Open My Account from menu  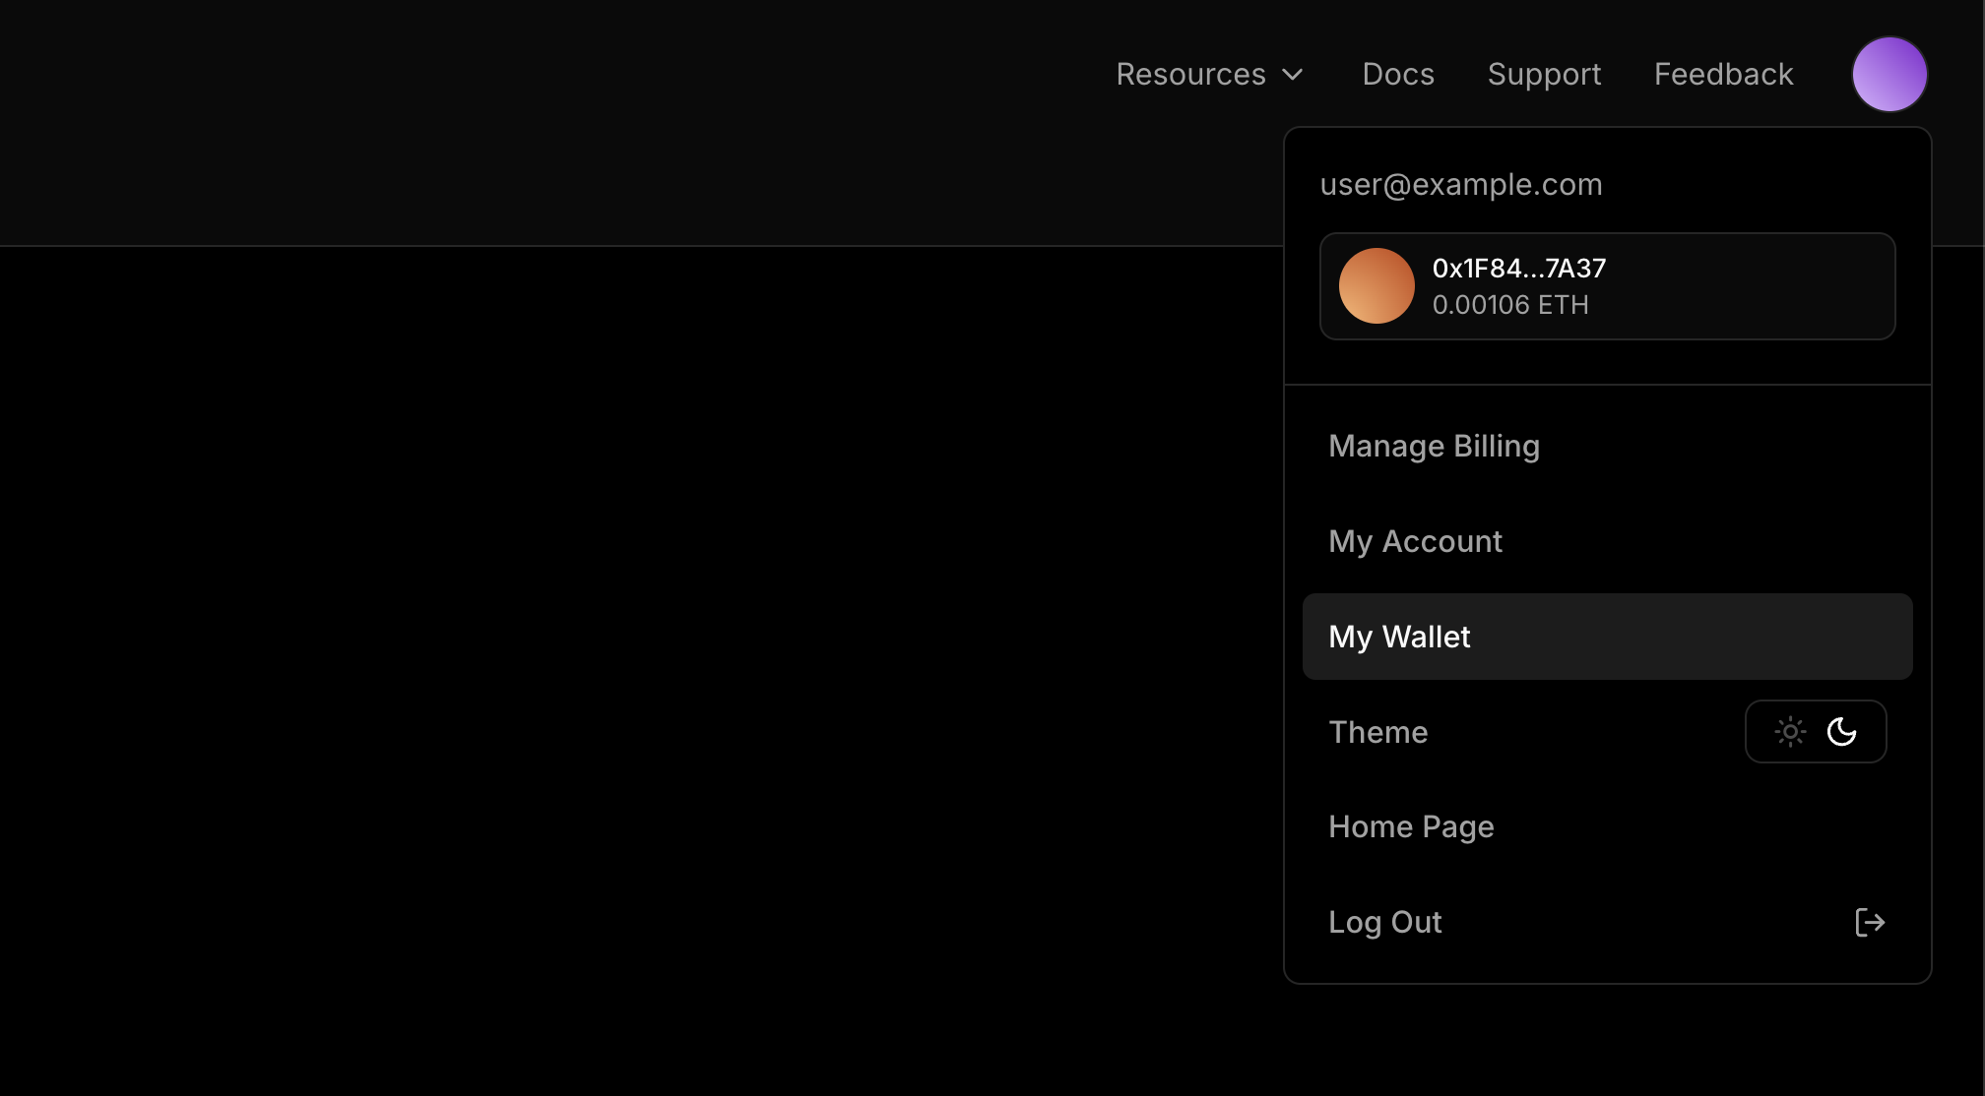click(x=1415, y=541)
